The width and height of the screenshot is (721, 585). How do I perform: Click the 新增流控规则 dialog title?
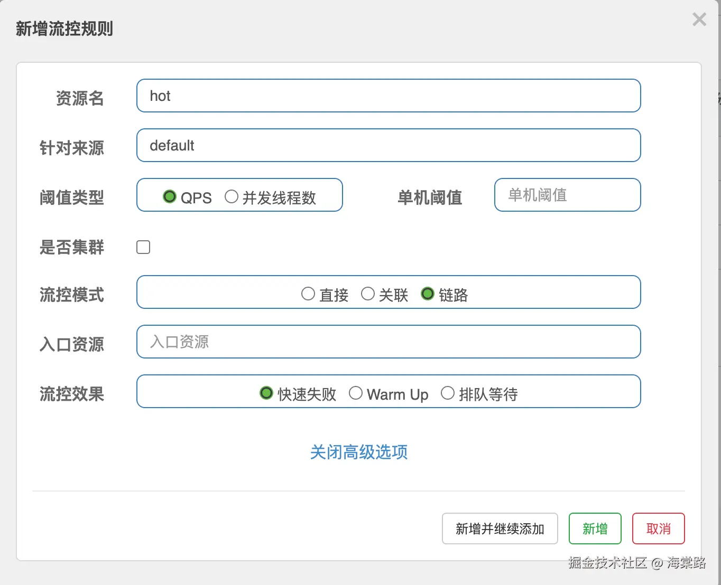(x=64, y=29)
